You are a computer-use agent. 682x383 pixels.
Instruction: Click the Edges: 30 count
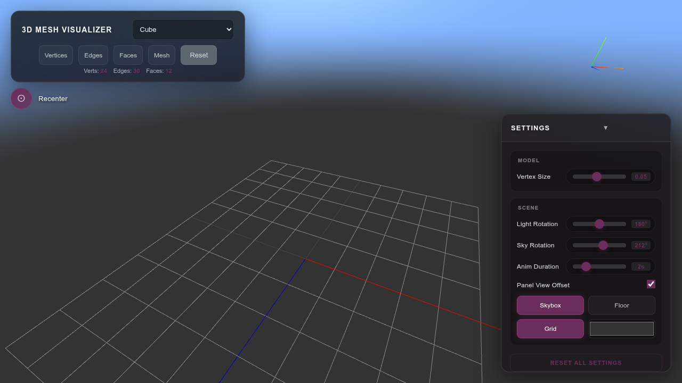pyautogui.click(x=126, y=71)
